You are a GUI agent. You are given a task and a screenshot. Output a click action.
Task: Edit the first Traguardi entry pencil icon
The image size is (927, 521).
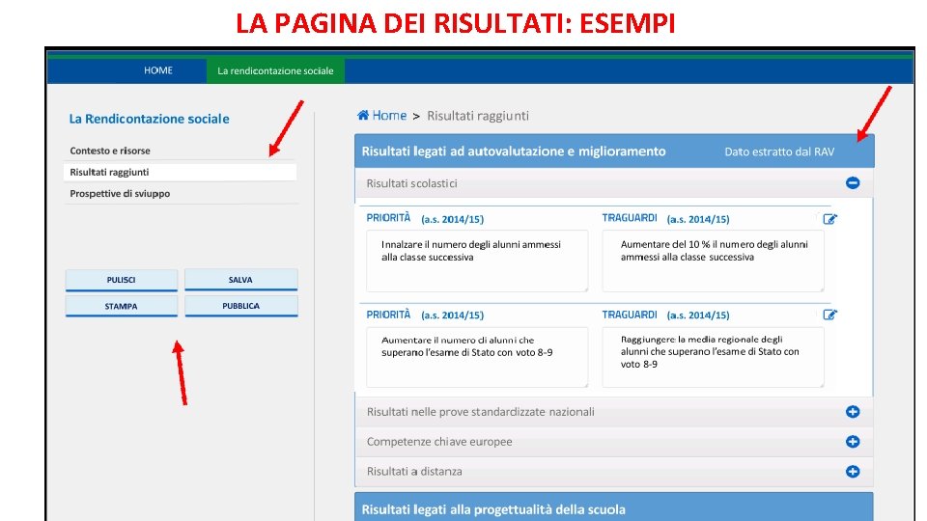tap(830, 219)
